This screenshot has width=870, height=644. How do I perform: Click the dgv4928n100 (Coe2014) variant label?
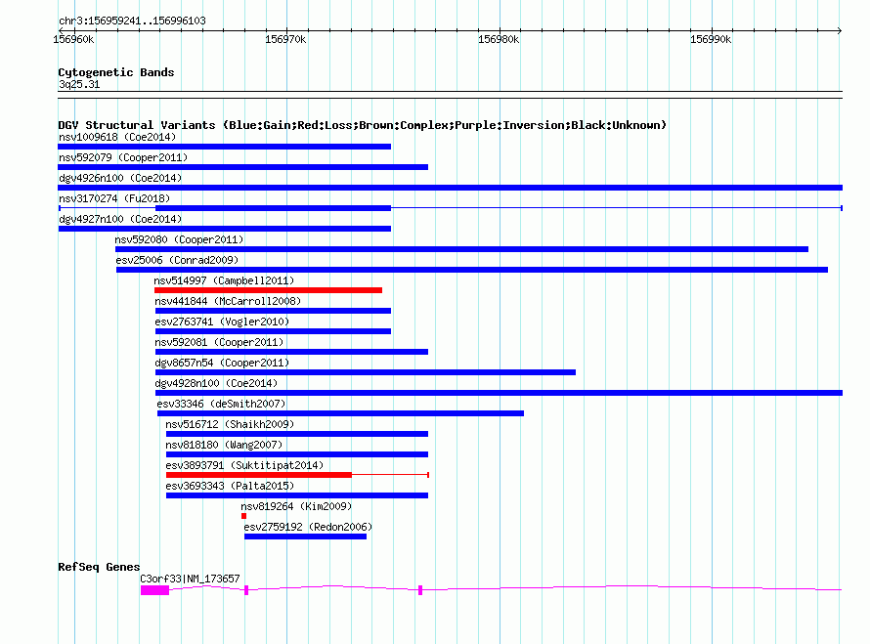[216, 383]
